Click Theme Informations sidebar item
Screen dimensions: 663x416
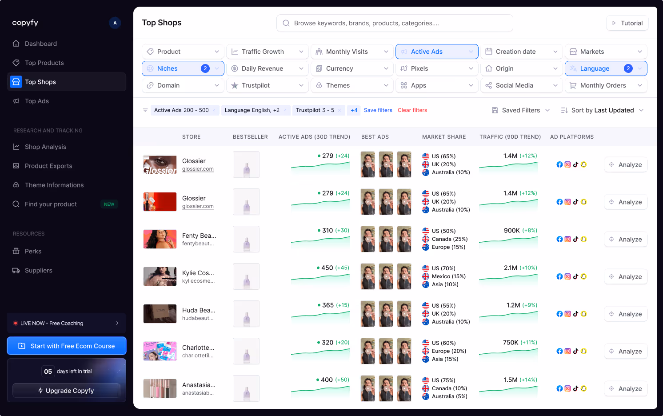[x=67, y=185]
